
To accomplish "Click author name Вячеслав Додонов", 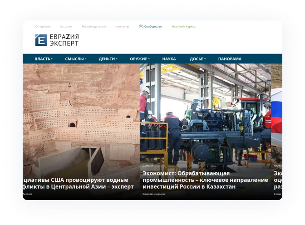I will pyautogui.click(x=154, y=194).
